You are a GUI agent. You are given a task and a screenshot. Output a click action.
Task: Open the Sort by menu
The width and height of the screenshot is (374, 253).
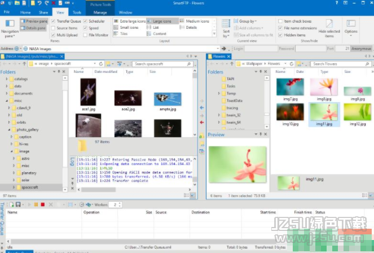(x=226, y=29)
